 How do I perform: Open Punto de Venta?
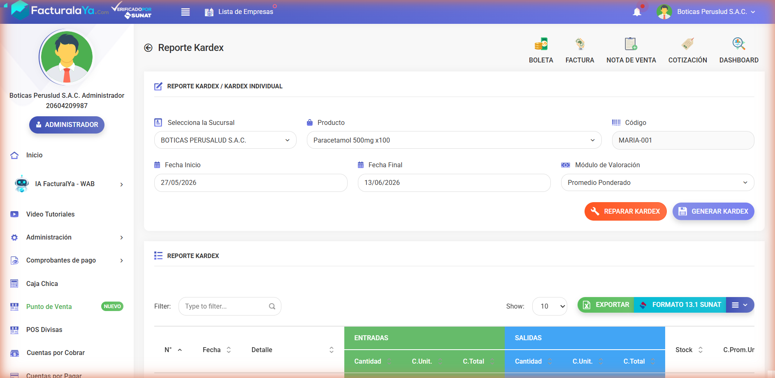pyautogui.click(x=49, y=307)
